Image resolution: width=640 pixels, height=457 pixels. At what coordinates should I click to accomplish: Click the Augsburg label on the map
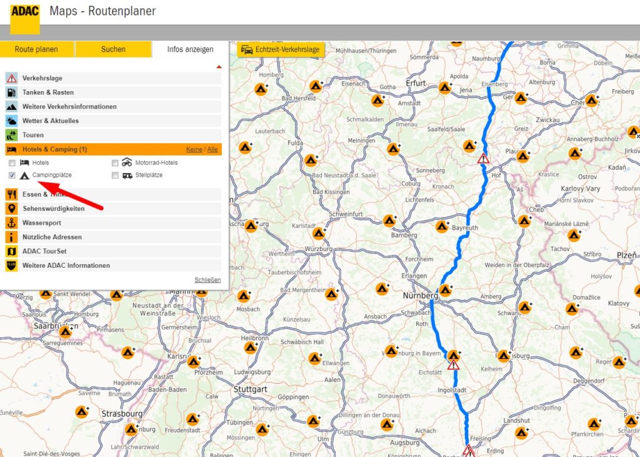coord(404,443)
